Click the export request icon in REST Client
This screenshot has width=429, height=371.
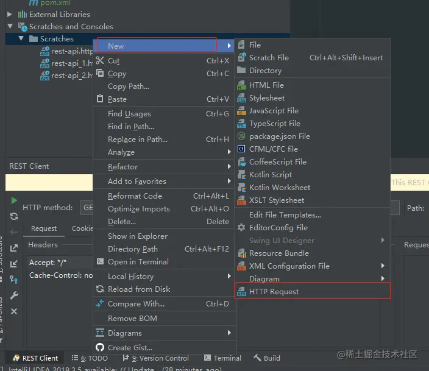pyautogui.click(x=14, y=248)
